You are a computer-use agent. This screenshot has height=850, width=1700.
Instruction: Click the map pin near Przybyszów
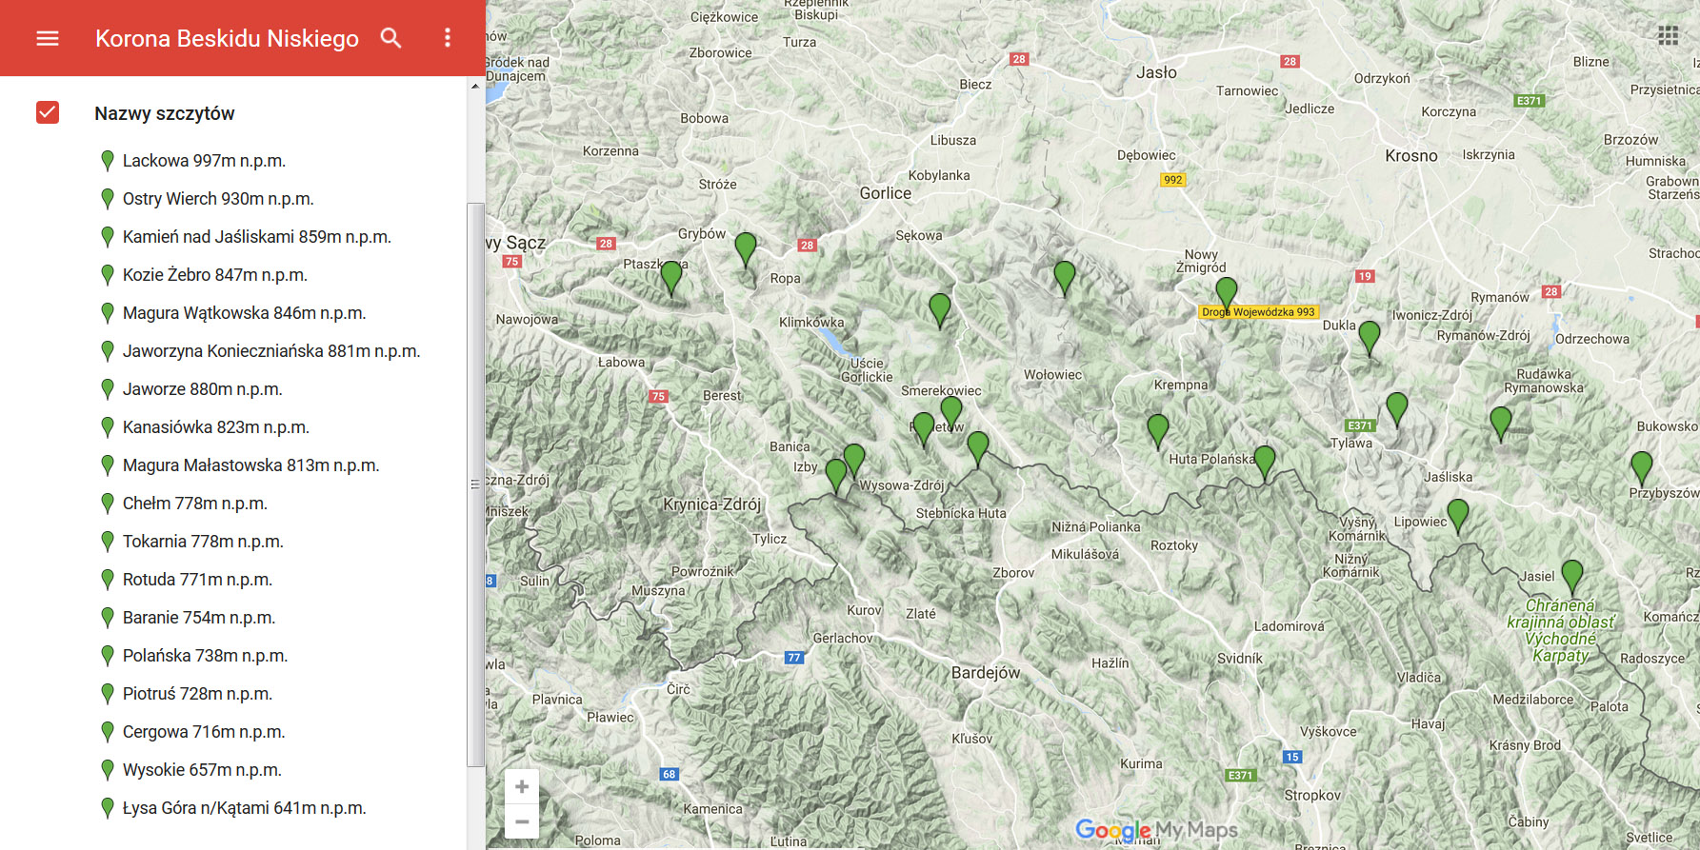(1642, 468)
